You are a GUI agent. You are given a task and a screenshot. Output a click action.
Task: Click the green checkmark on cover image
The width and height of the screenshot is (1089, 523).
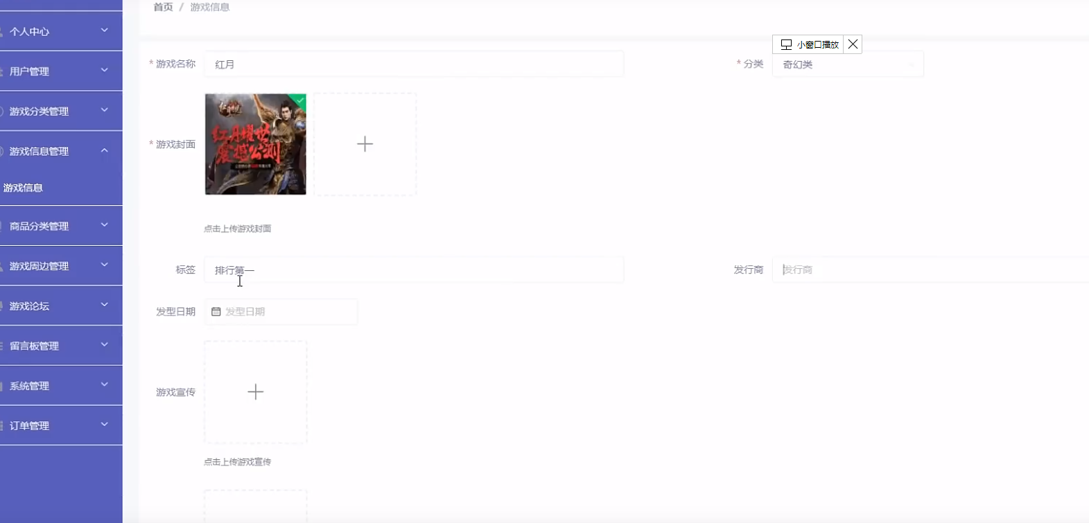point(299,100)
